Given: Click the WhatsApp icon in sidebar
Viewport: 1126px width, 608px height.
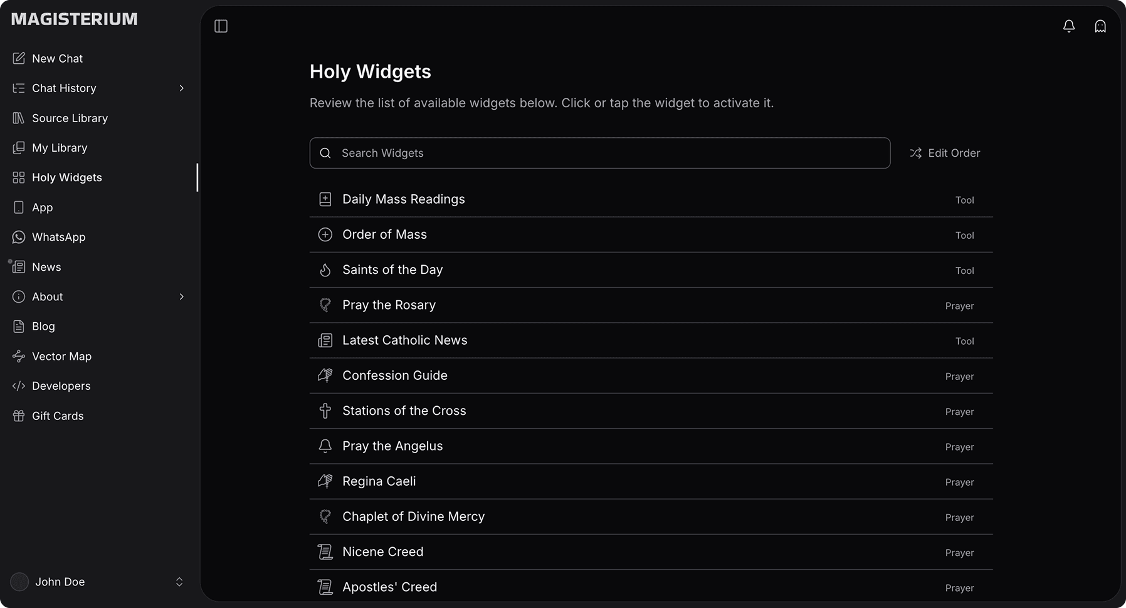Looking at the screenshot, I should [19, 237].
